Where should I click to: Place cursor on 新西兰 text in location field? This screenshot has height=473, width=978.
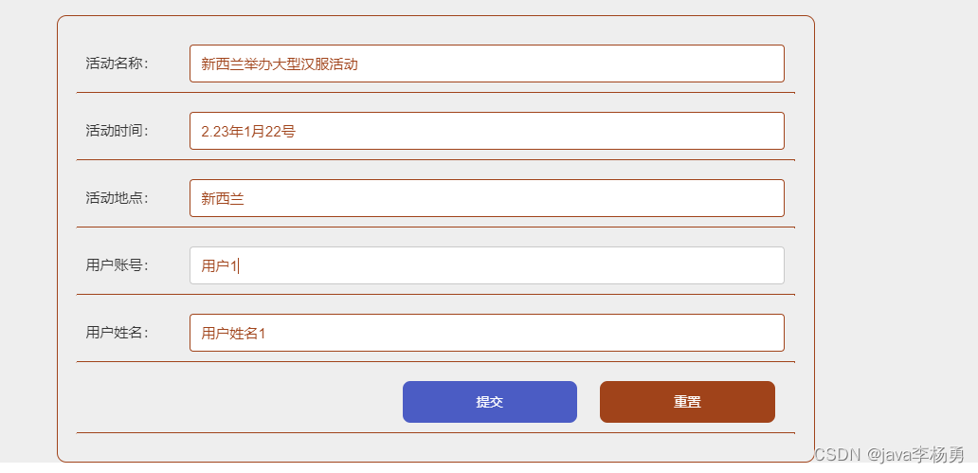pyautogui.click(x=222, y=199)
